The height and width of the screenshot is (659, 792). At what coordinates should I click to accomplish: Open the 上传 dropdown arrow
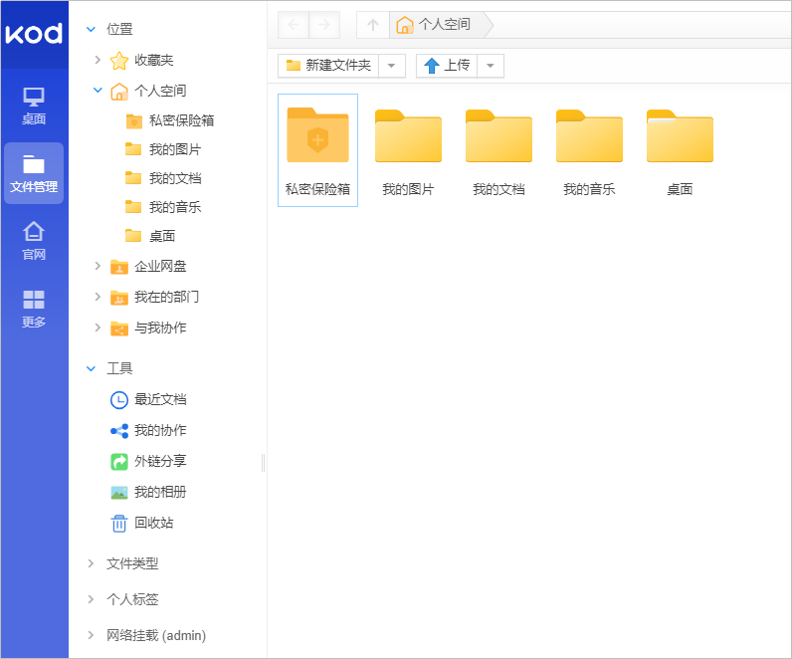pos(490,66)
